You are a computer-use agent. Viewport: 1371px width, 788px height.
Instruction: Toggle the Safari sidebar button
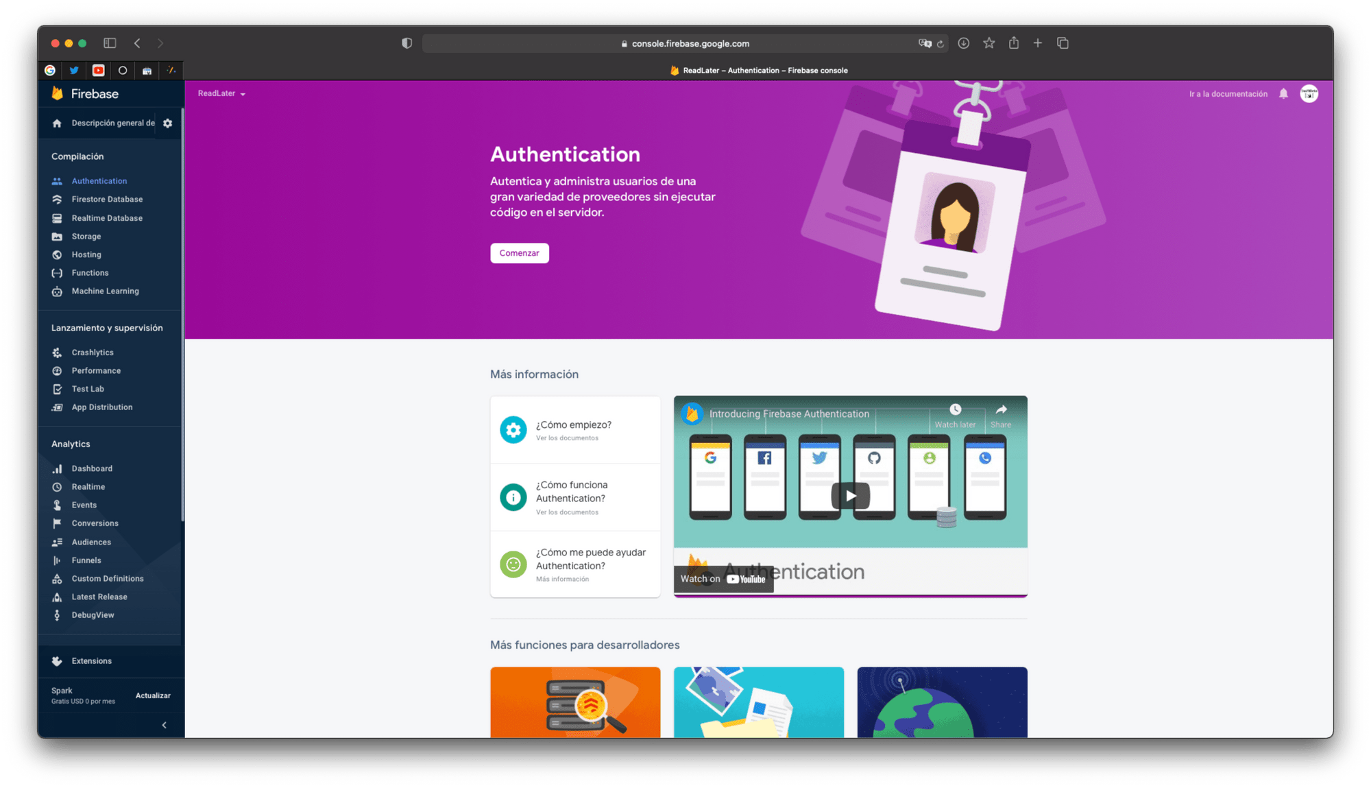(x=110, y=43)
